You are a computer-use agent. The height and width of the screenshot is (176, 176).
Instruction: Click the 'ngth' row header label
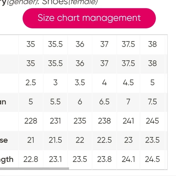coord(6,160)
